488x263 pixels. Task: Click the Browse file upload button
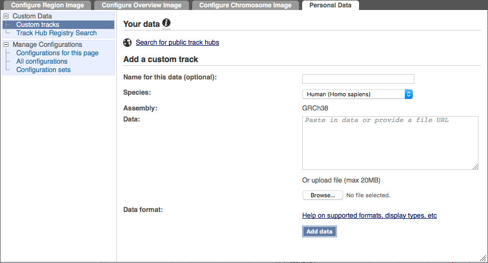coord(323,195)
